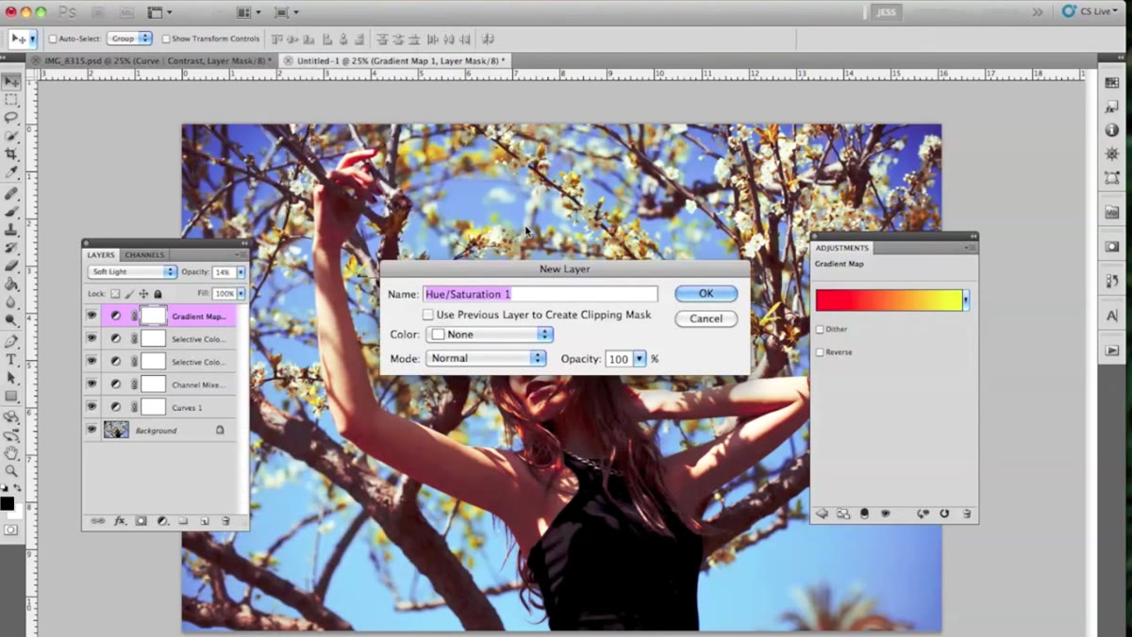Click the clip to layer icon in Adjustments

pyautogui.click(x=863, y=514)
